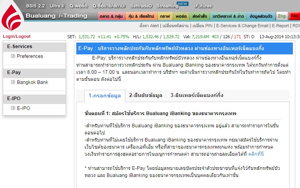This screenshot has width=300, height=188.
Task: Click SET change +11.41
Action: tap(104, 37)
